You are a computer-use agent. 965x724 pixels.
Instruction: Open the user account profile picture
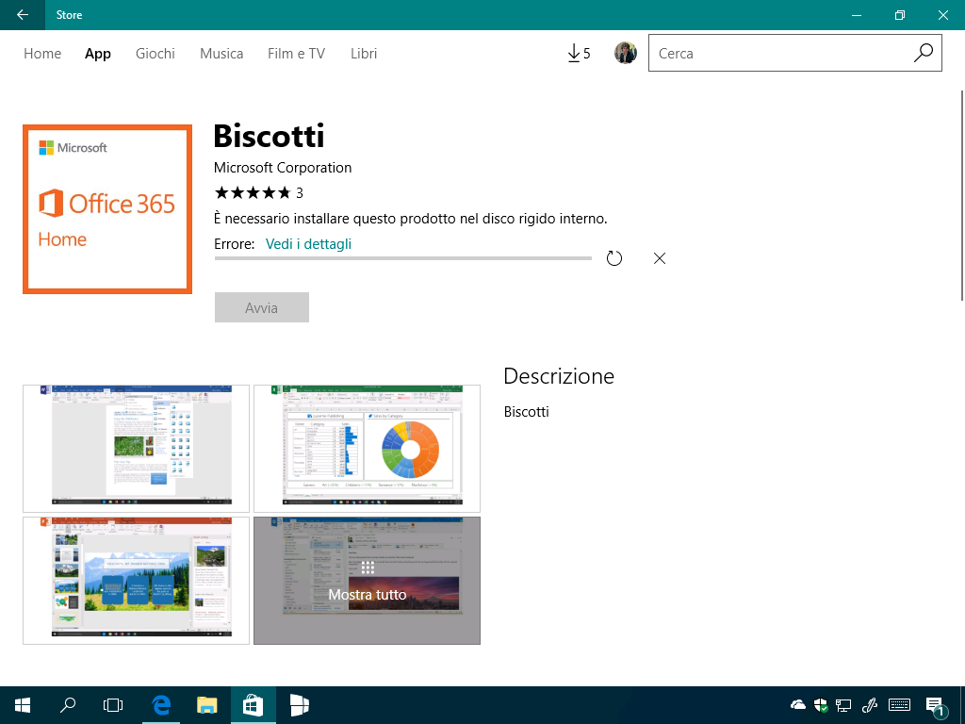(x=626, y=53)
